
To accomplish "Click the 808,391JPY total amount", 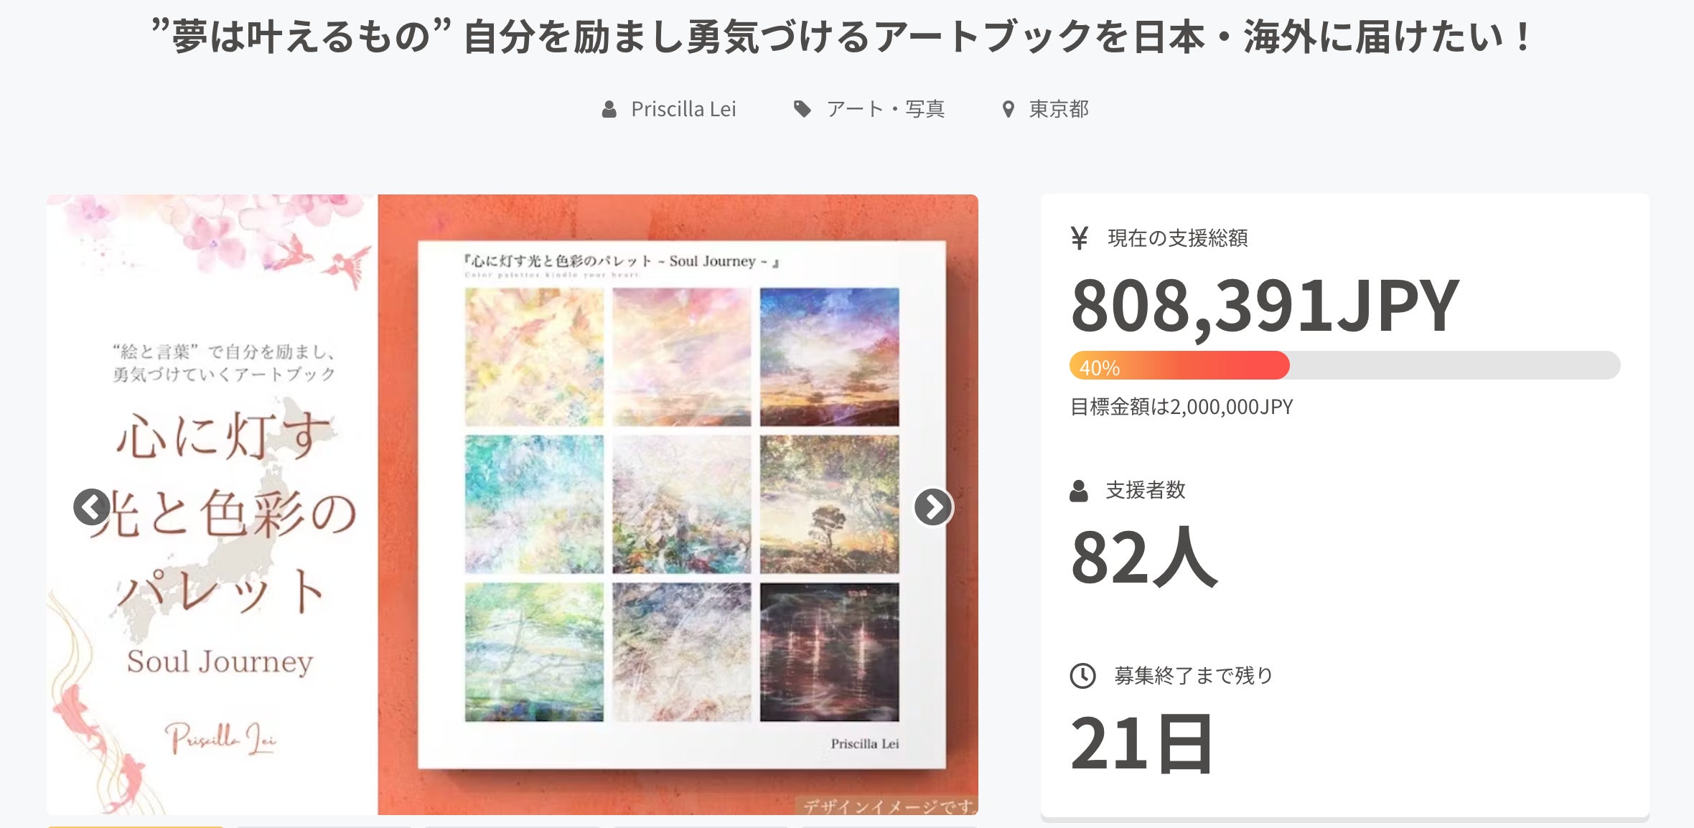I will (1265, 306).
